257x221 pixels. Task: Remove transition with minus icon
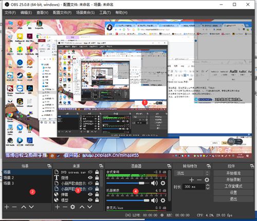(x=199, y=180)
